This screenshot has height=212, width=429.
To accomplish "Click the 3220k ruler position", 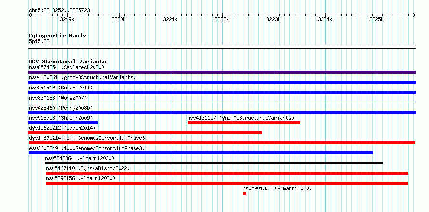I will (119, 19).
